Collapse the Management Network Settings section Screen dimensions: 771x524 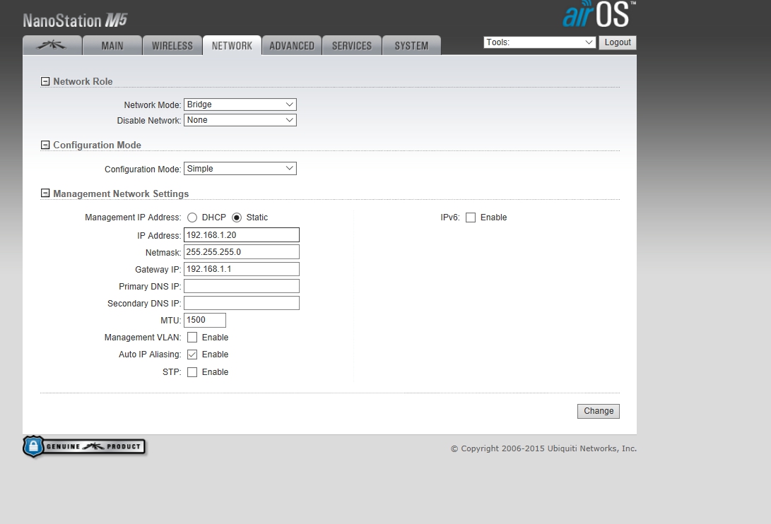(x=46, y=194)
